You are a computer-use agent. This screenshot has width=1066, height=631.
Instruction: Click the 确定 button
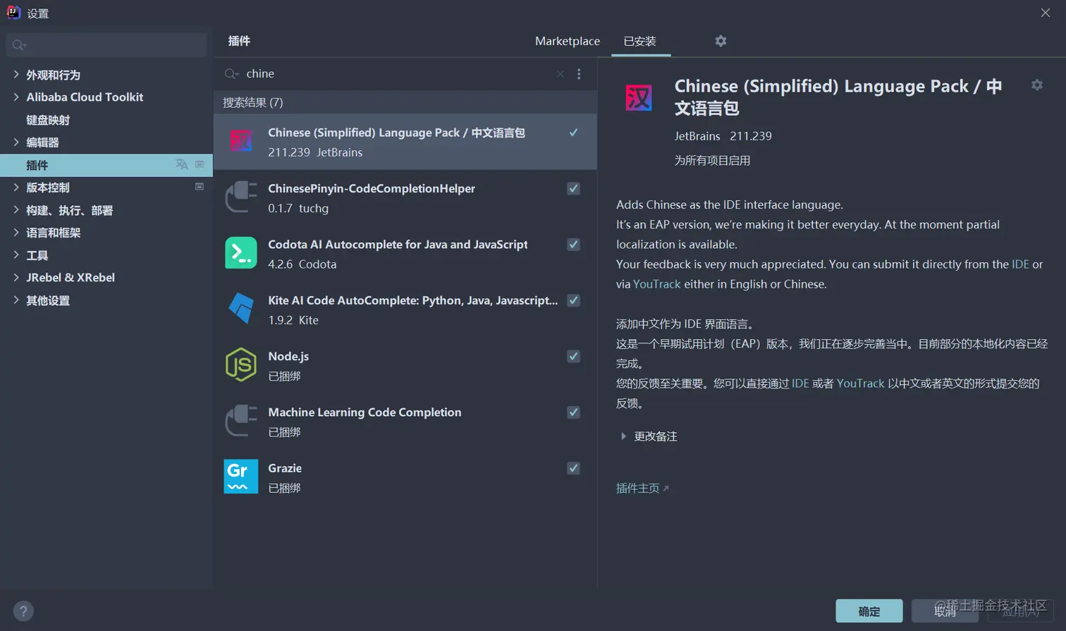869,611
